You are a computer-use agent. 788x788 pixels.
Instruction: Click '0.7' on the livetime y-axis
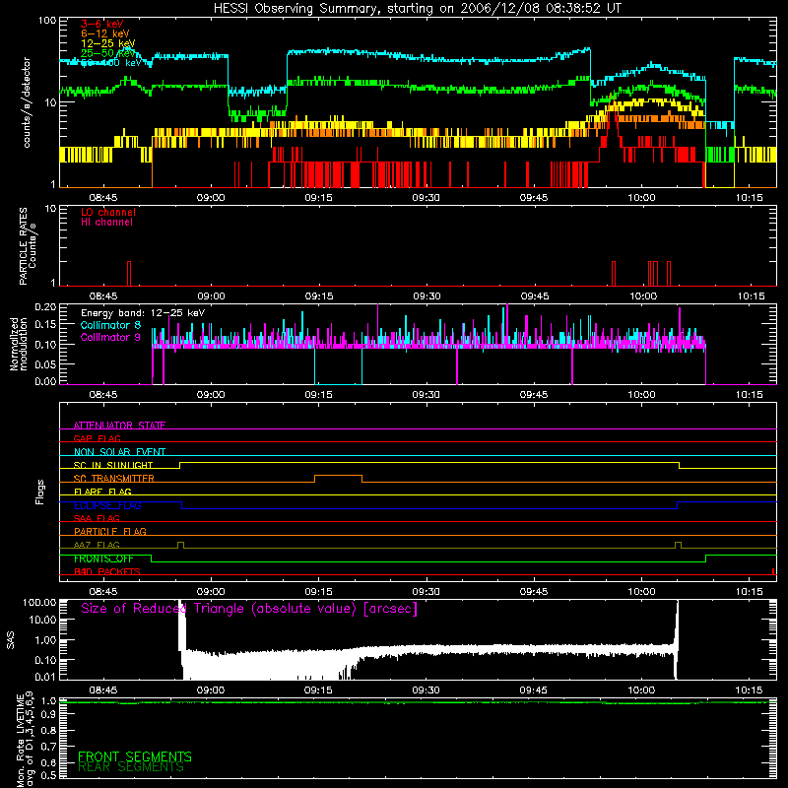[48, 747]
